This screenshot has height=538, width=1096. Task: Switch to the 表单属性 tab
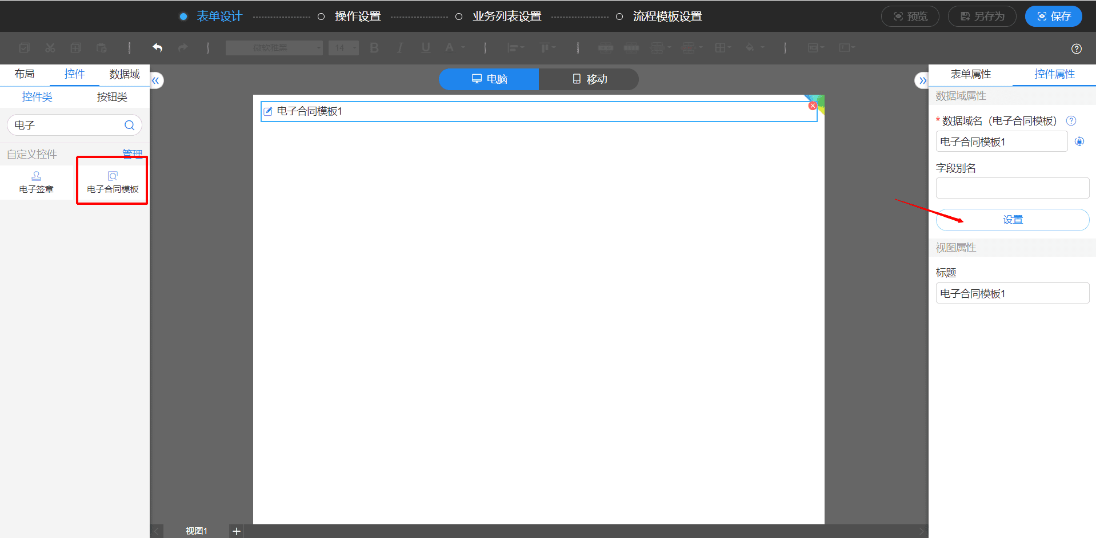coord(970,74)
